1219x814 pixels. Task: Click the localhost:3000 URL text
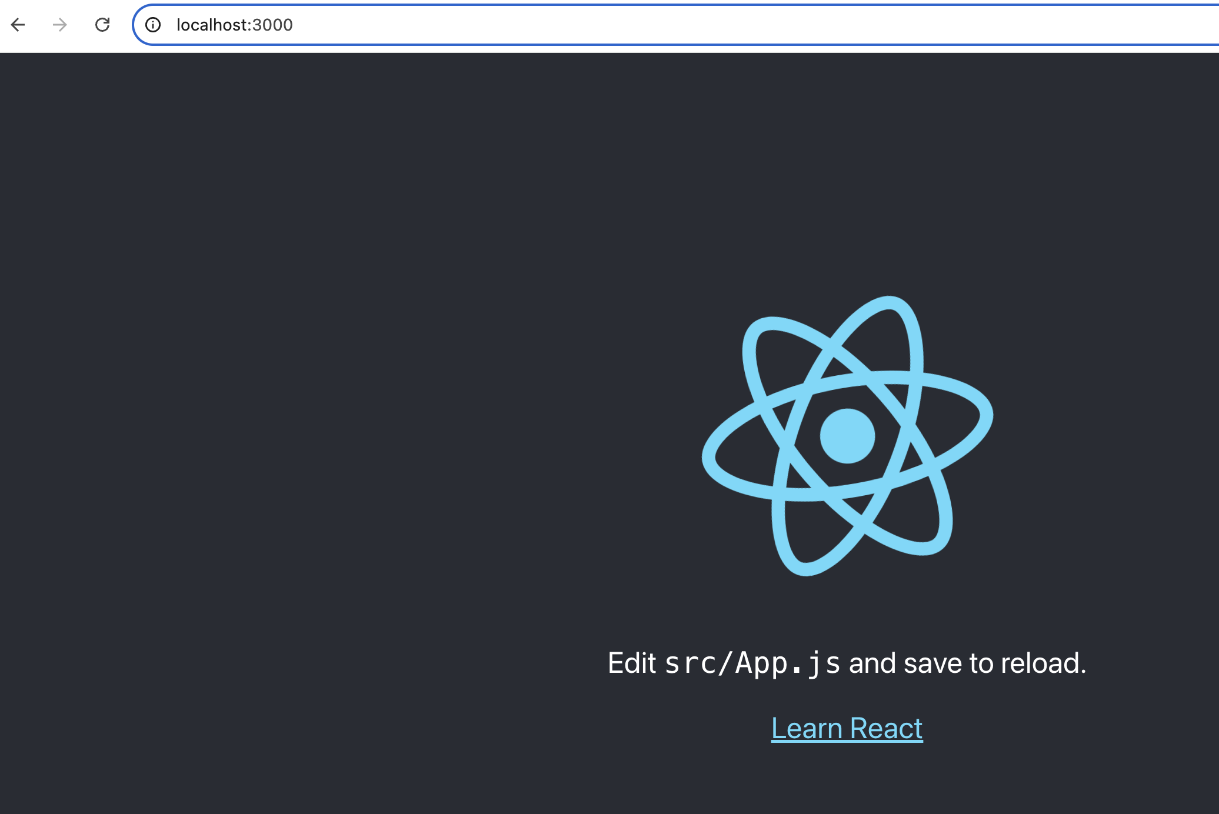click(x=234, y=25)
